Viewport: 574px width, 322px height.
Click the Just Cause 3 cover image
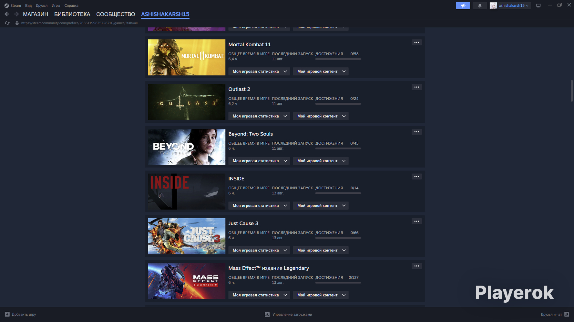coord(187,236)
